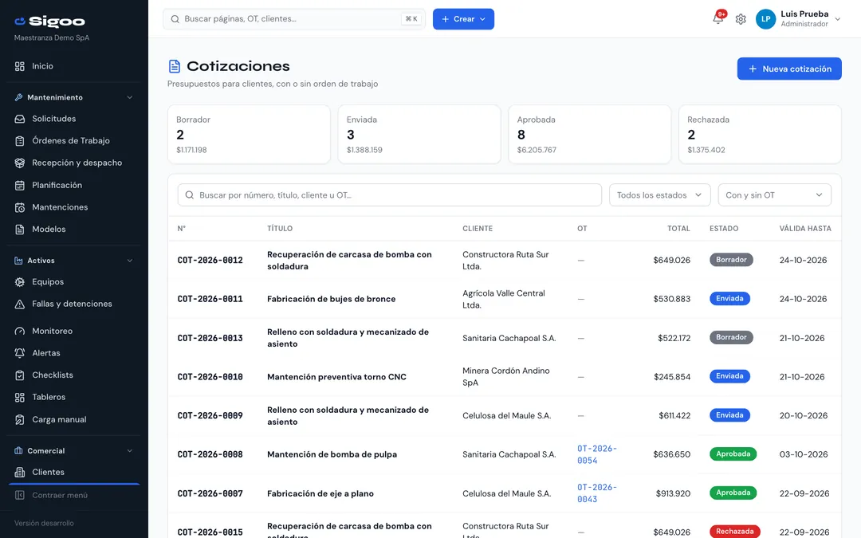
Task: Collapse the Comercial section chevron
Action: 130,450
